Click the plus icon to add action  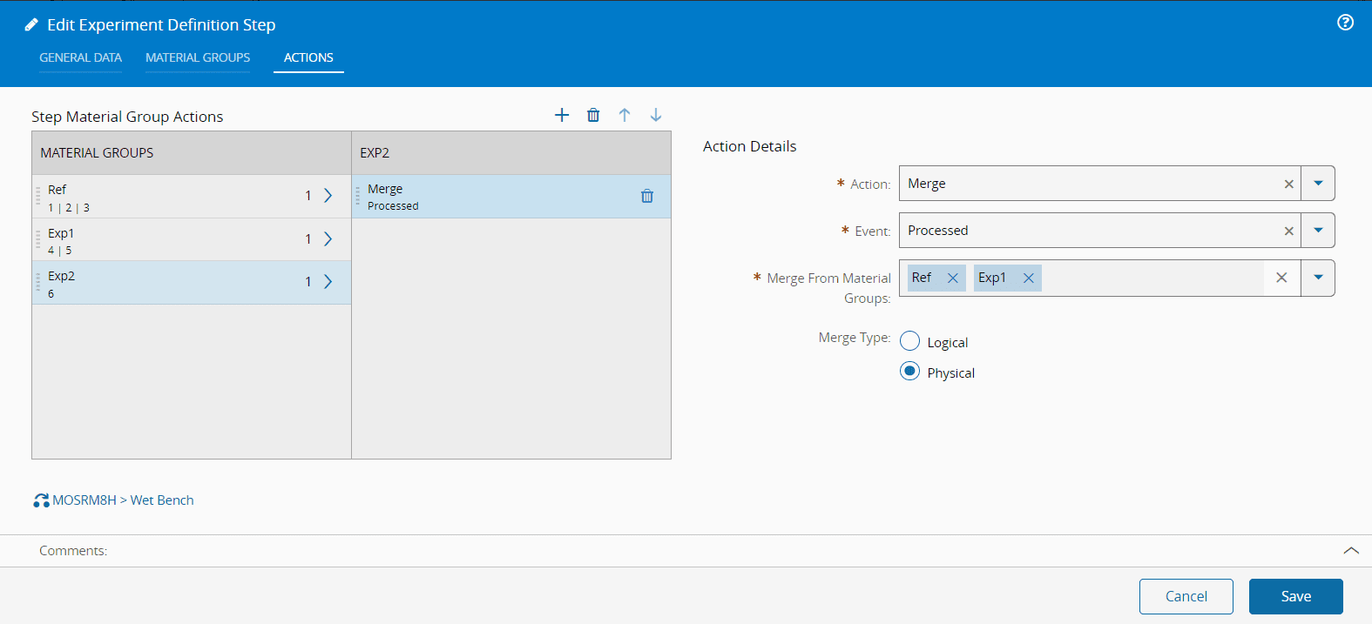(x=562, y=115)
